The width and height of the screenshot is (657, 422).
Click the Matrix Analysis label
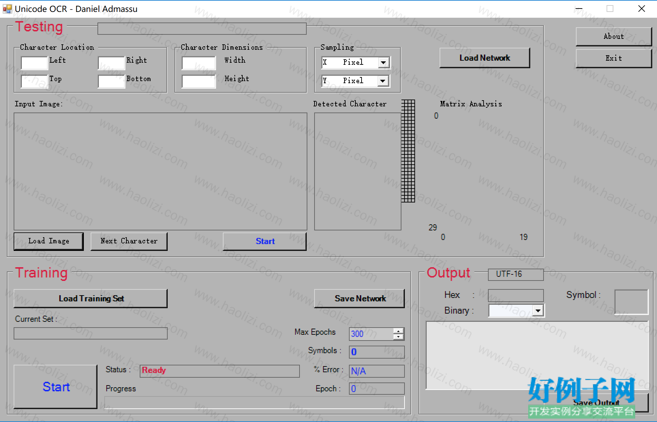[x=471, y=104]
